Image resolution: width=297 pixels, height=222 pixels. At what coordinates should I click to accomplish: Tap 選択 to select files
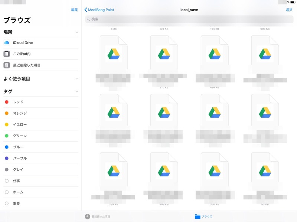point(289,10)
